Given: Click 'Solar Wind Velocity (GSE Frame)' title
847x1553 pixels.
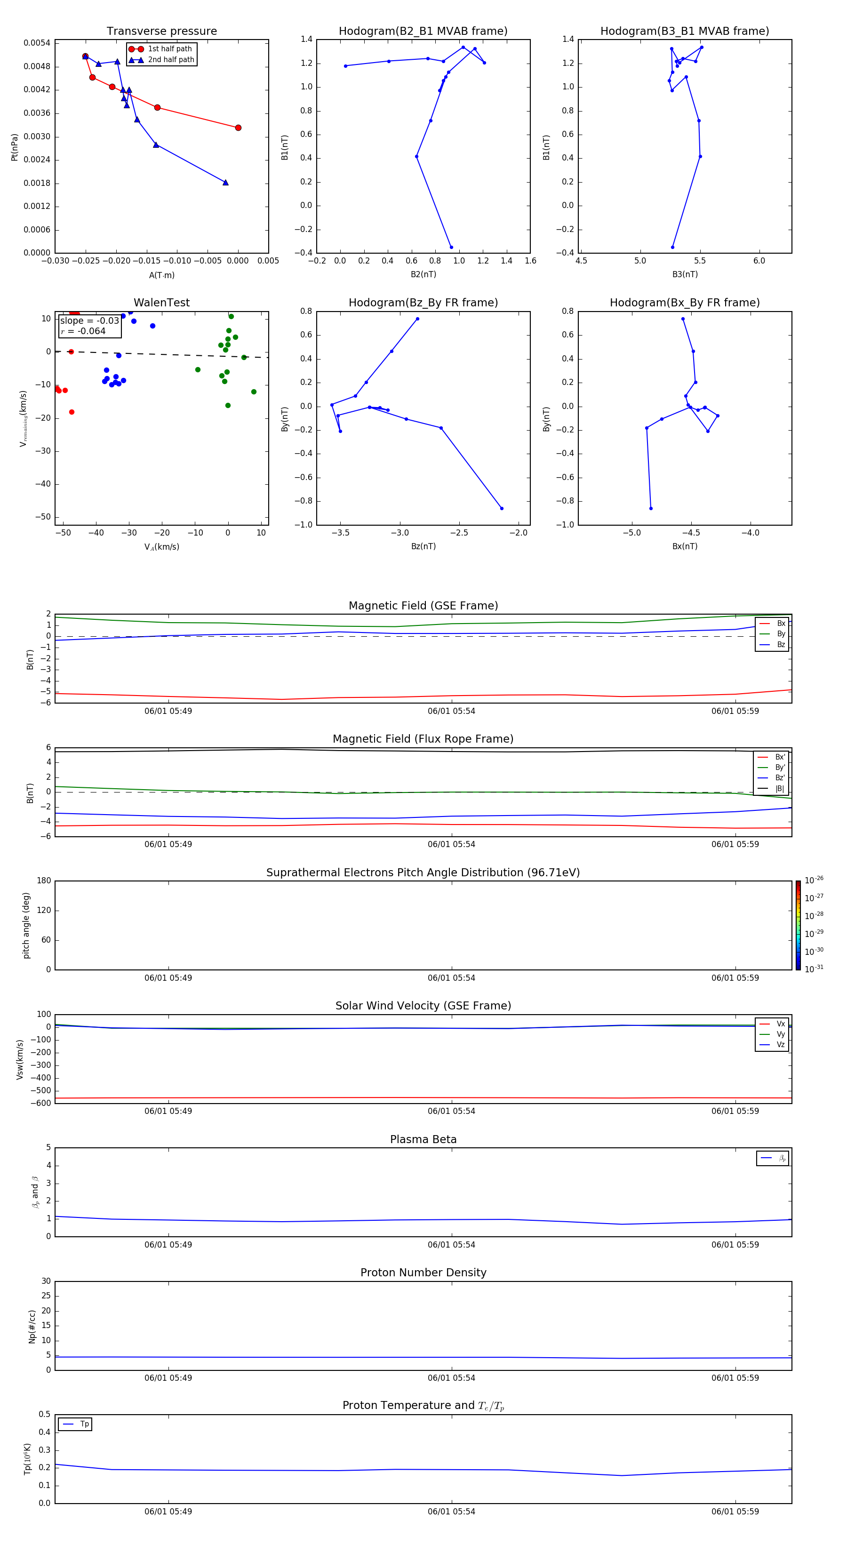Looking at the screenshot, I should click(423, 1006).
